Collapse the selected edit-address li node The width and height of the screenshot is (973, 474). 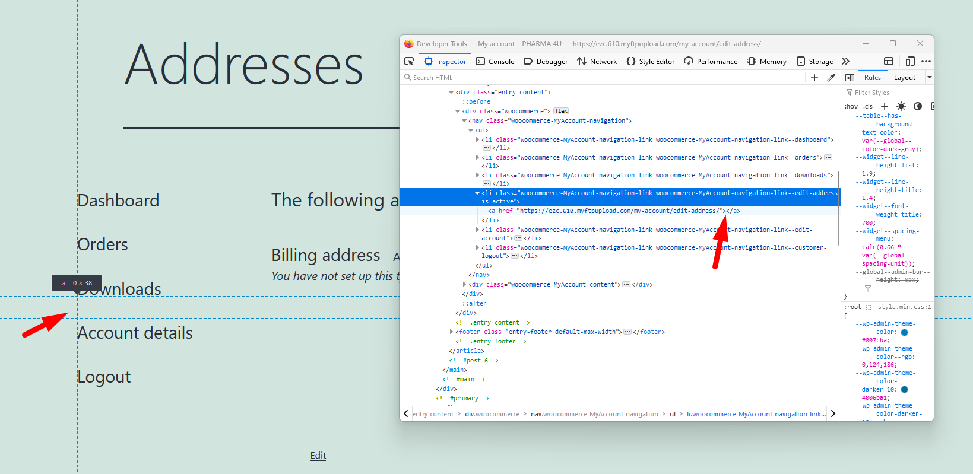[x=477, y=193]
